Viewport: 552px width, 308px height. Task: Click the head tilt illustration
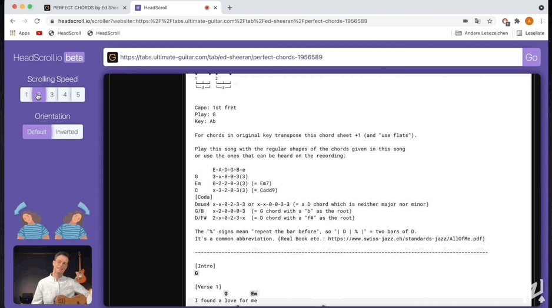pos(52,221)
